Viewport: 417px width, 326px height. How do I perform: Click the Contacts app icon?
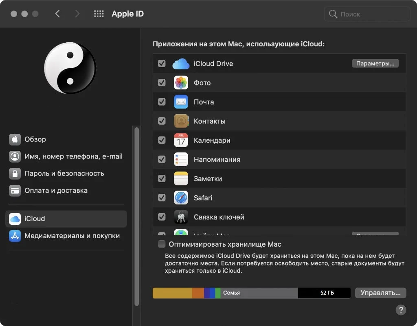pos(181,121)
